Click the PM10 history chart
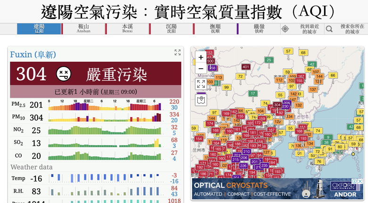Image resolution: width=368 pixels, height=203 pixels. tap(105, 117)
